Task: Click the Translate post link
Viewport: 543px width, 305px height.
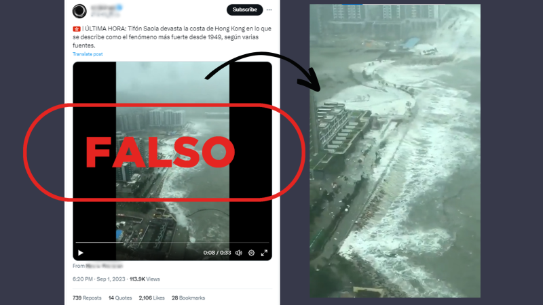Action: 88,54
